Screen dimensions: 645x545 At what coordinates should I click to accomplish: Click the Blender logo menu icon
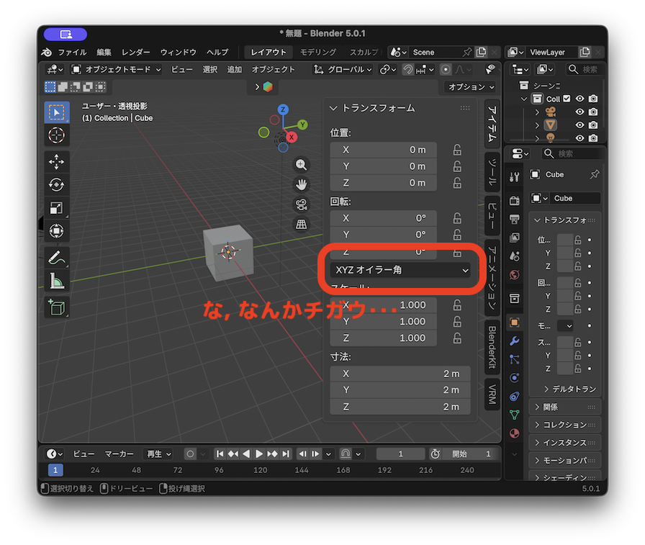point(47,53)
